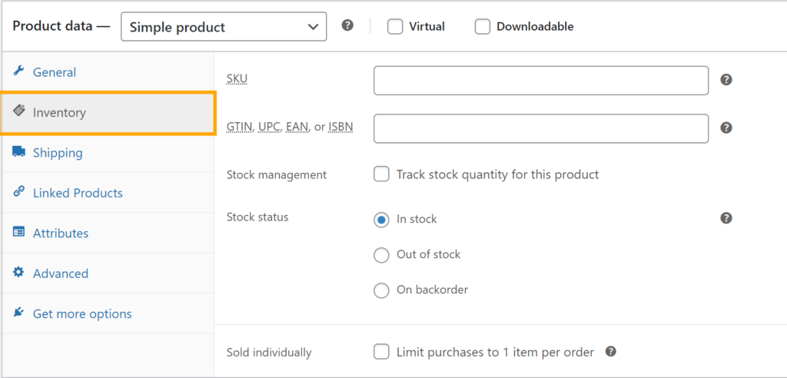Viewport: 787px width, 378px height.
Task: Check Limit purchases to 1 item per order
Action: coord(382,352)
